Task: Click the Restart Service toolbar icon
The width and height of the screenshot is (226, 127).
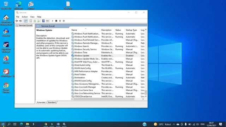Action: click(x=64, y=21)
